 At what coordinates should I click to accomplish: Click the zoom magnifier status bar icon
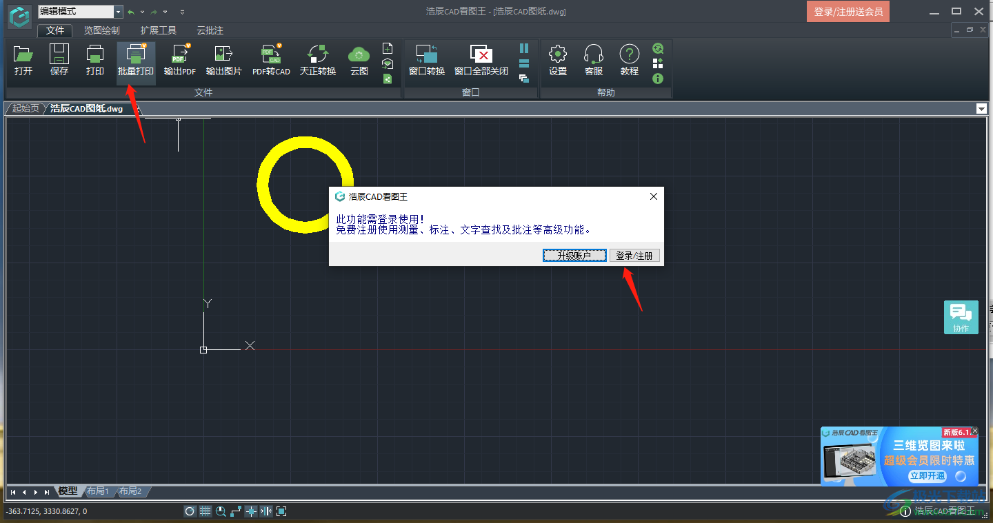coord(221,511)
